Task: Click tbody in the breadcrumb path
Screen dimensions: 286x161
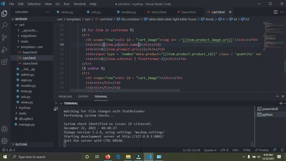Action: tap(210, 19)
